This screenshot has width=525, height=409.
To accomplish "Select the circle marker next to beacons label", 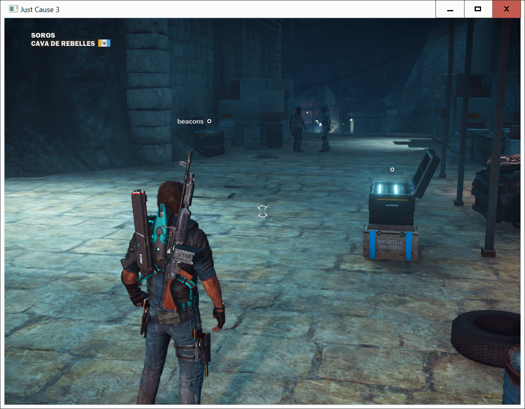I will [x=209, y=121].
